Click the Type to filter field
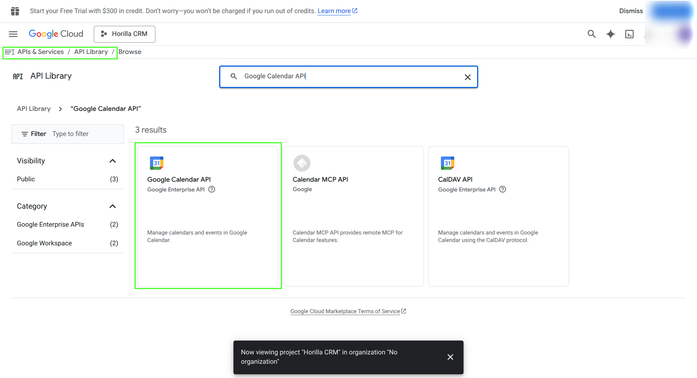Screen dimensions: 697x378 coord(71,134)
